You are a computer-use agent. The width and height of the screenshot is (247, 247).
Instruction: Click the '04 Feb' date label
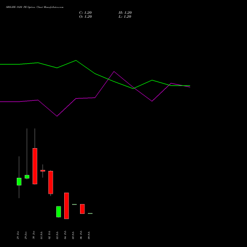pyautogui.click(x=65, y=235)
